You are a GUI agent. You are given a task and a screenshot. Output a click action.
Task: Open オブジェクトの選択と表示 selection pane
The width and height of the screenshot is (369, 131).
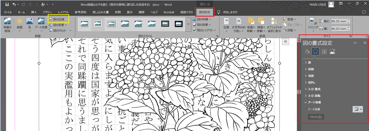(x=274, y=25)
